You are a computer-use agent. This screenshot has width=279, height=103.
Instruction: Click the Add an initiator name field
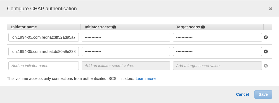[44, 66]
